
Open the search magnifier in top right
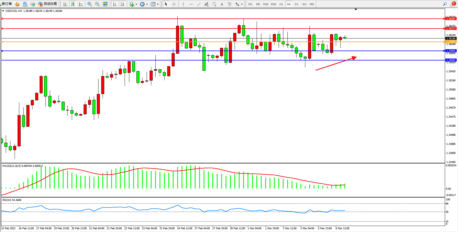(x=445, y=4)
